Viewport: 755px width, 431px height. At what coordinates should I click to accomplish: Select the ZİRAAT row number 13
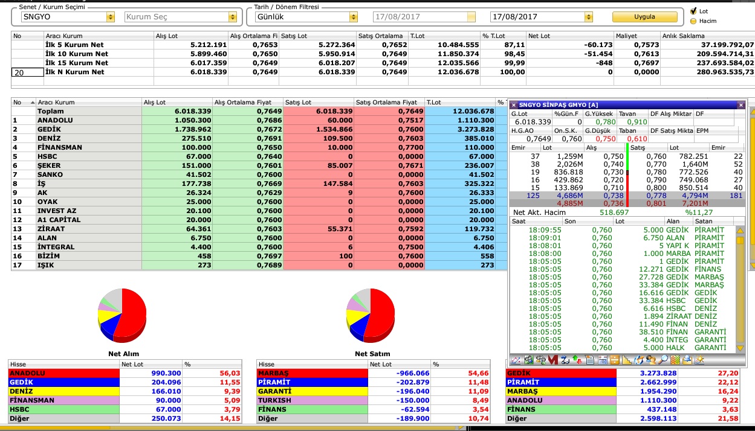click(x=259, y=229)
